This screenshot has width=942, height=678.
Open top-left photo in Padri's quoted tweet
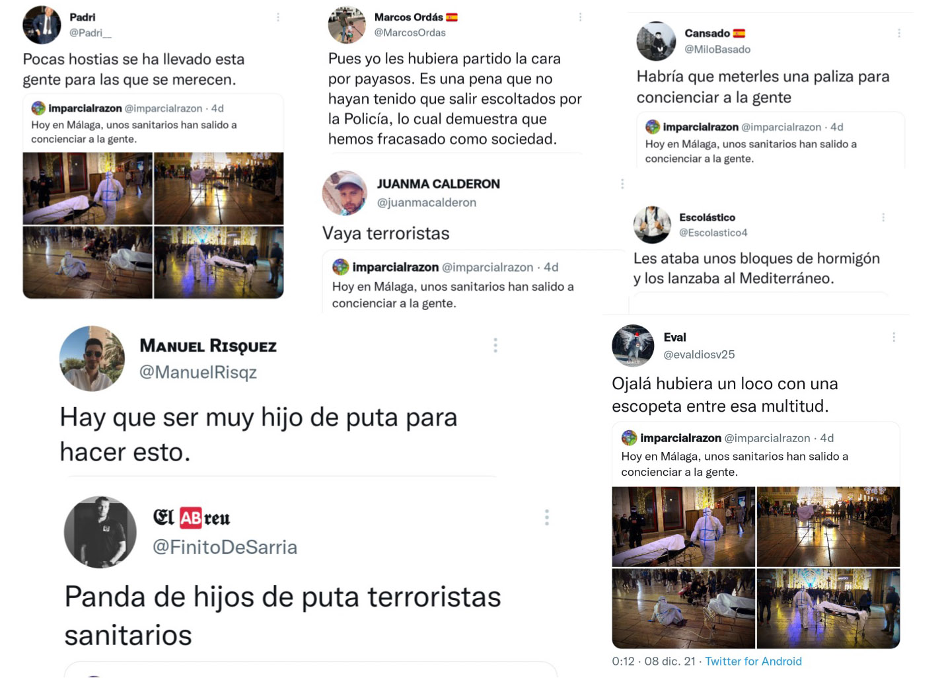(88, 188)
